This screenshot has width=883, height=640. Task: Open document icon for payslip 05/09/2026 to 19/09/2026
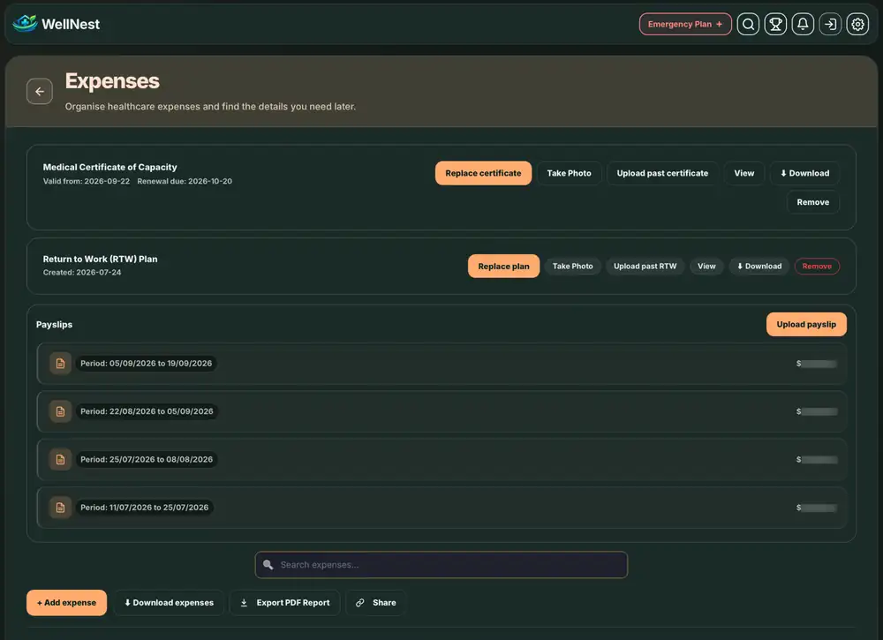tap(60, 364)
